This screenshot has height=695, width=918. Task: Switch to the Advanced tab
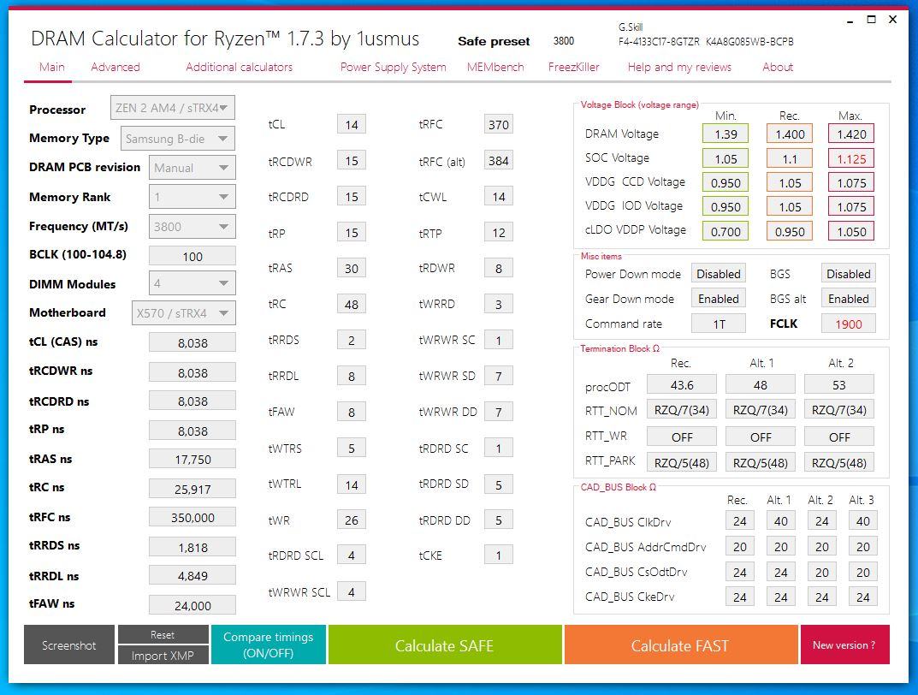pos(115,68)
